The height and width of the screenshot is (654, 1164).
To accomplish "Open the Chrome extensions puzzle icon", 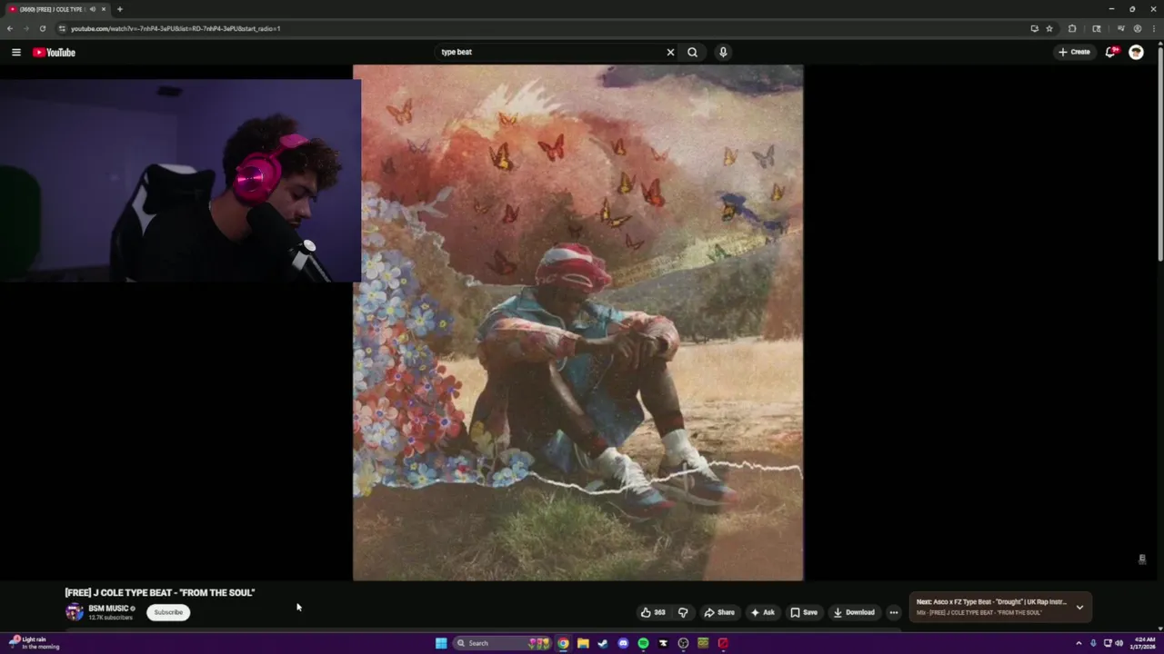I will coord(1072,28).
